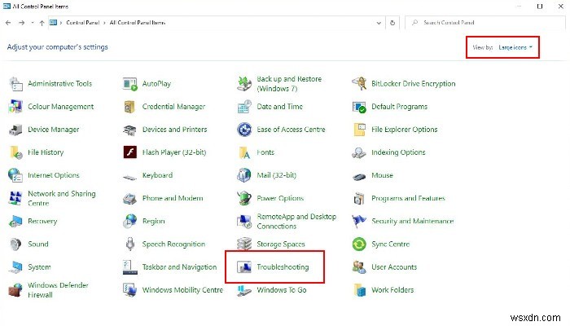Image resolution: width=570 pixels, height=326 pixels.
Task: Open RemoteApp and Desktop Connections icon
Action: point(244,221)
